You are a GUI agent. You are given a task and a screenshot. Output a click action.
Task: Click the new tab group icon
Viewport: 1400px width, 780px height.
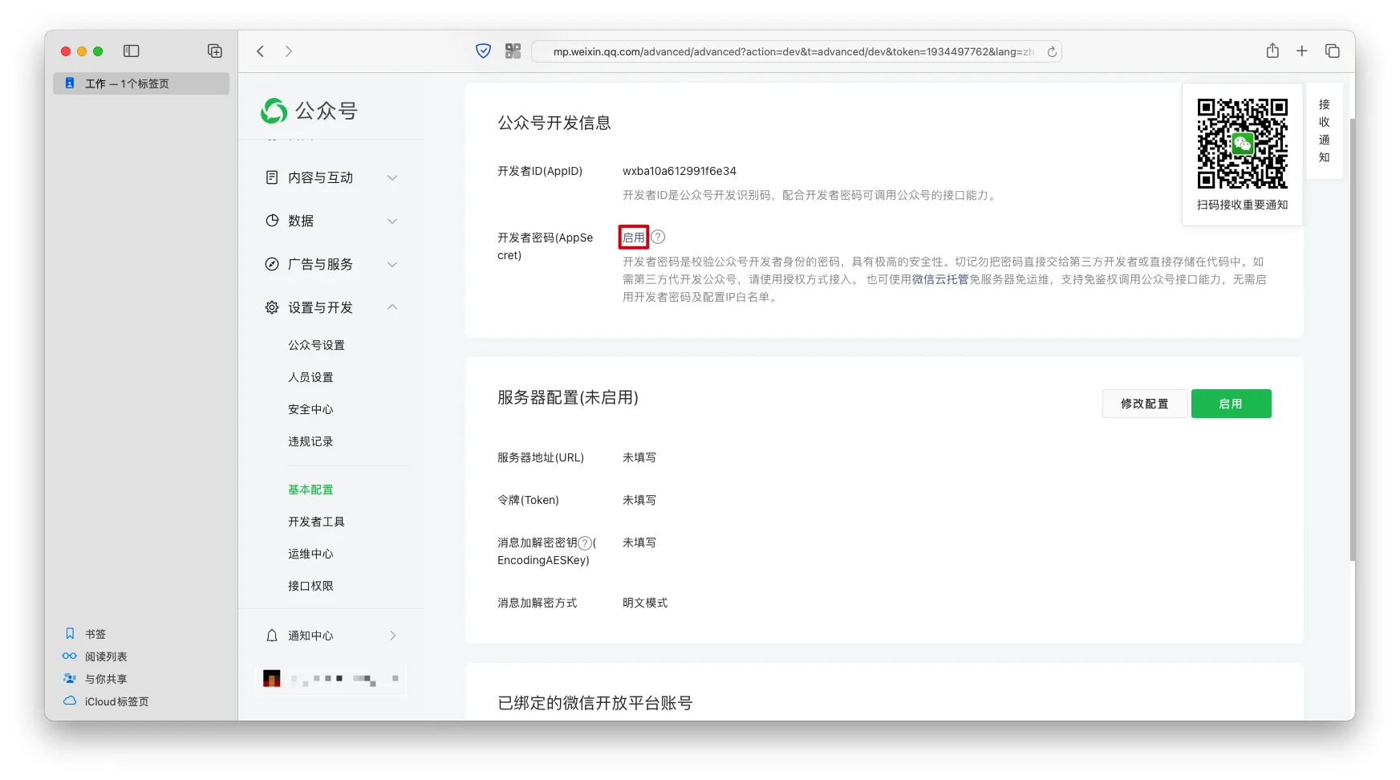pyautogui.click(x=214, y=51)
